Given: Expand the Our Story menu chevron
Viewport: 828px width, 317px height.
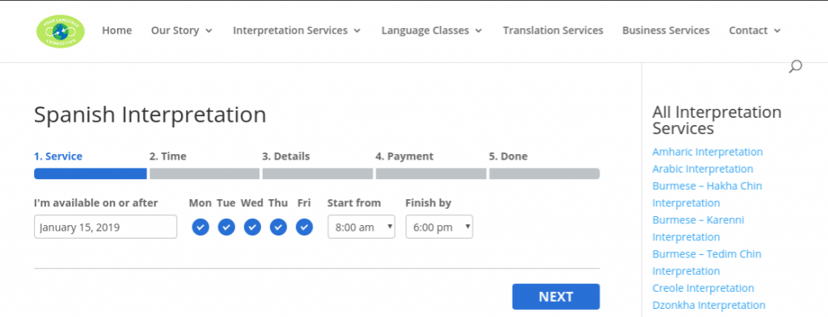Looking at the screenshot, I should coord(209,31).
